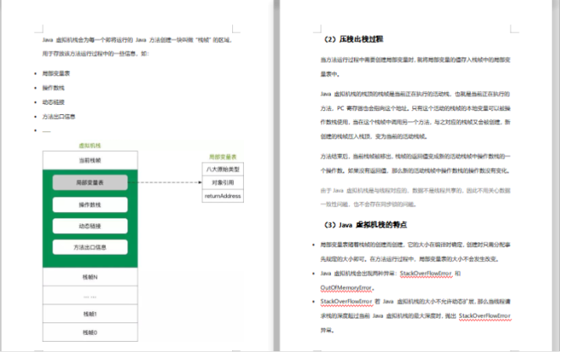Click the green diagram title "虚拟机栈"
Image resolution: width=563 pixels, height=352 pixels.
pyautogui.click(x=90, y=145)
